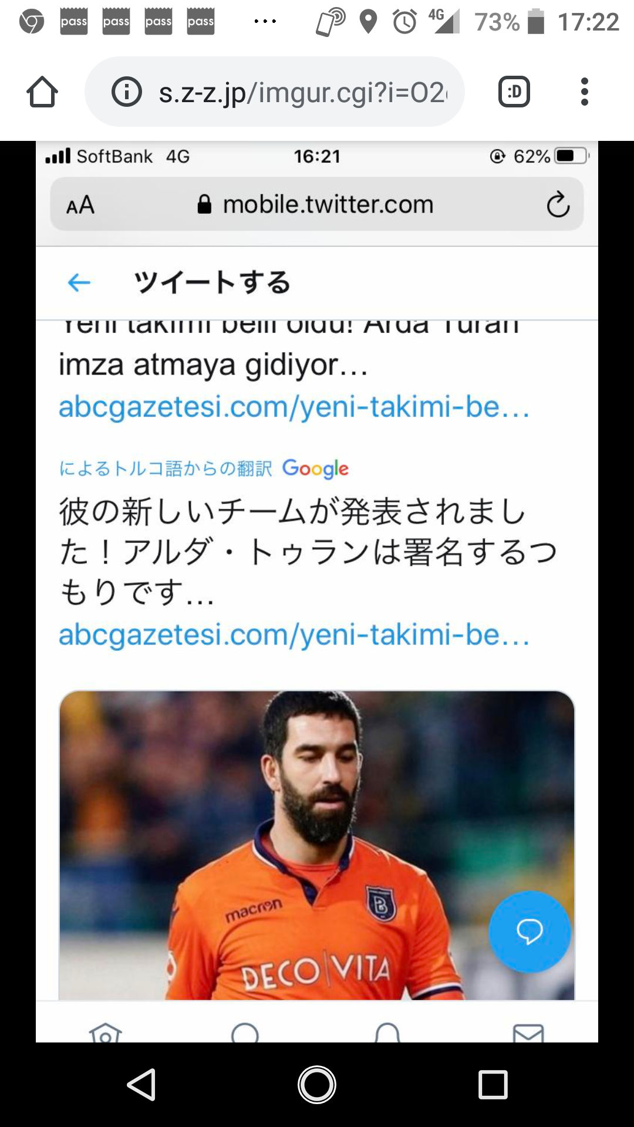
Task: Tap the Android recent apps square button
Action: tap(493, 1084)
